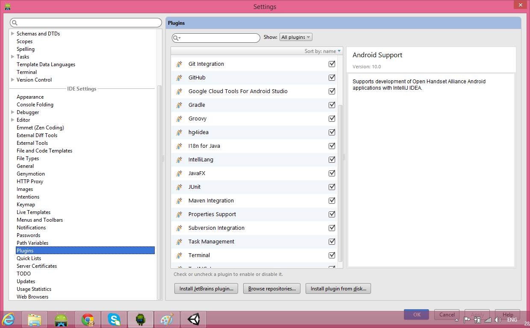Toggle the Groovy plugin checkbox

click(x=332, y=119)
